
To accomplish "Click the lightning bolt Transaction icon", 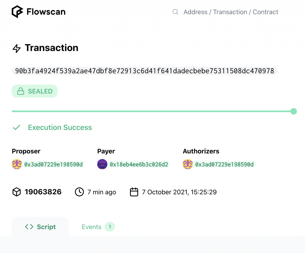I will pos(17,49).
